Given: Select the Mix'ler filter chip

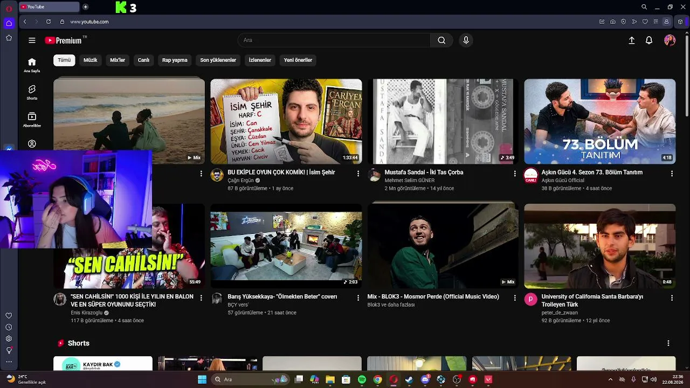Looking at the screenshot, I should pyautogui.click(x=118, y=60).
